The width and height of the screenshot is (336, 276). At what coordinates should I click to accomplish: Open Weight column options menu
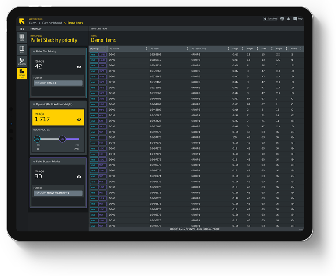coord(243,49)
